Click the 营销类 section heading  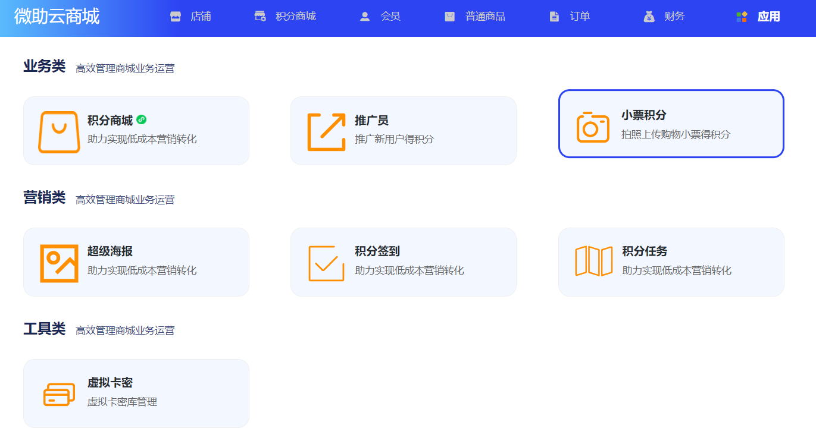(x=45, y=197)
